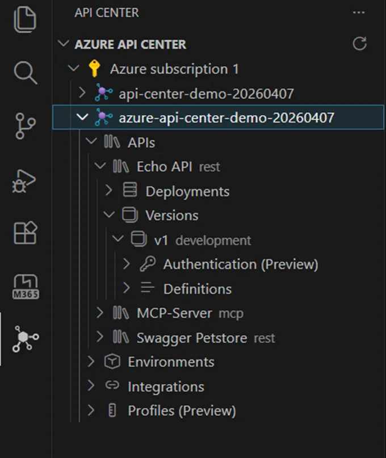Select Swagger Petstore API
Screen dimensions: 386x458
click(191, 338)
